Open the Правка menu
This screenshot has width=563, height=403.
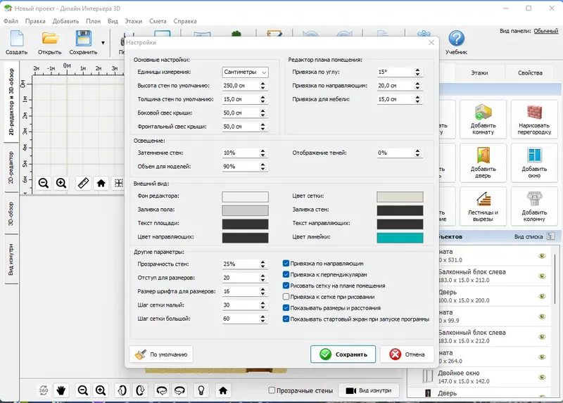[x=35, y=21]
